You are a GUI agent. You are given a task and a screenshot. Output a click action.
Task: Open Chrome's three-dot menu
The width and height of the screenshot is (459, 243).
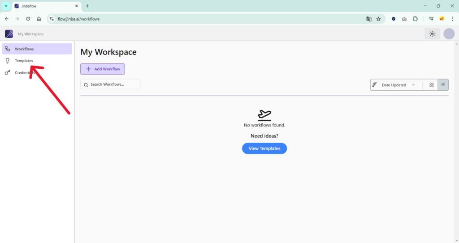click(452, 19)
